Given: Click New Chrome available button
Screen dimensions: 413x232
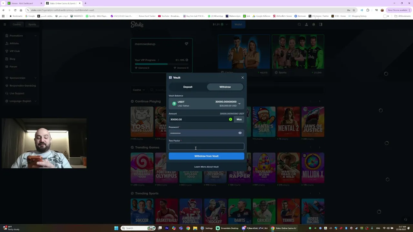Looking at the screenshot, I should click(399, 10).
